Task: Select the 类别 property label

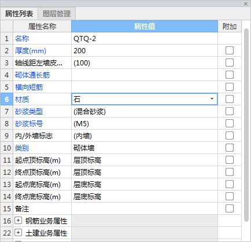Action: [22, 148]
